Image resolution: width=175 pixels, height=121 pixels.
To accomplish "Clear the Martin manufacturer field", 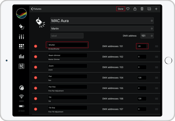I will point(152,29).
